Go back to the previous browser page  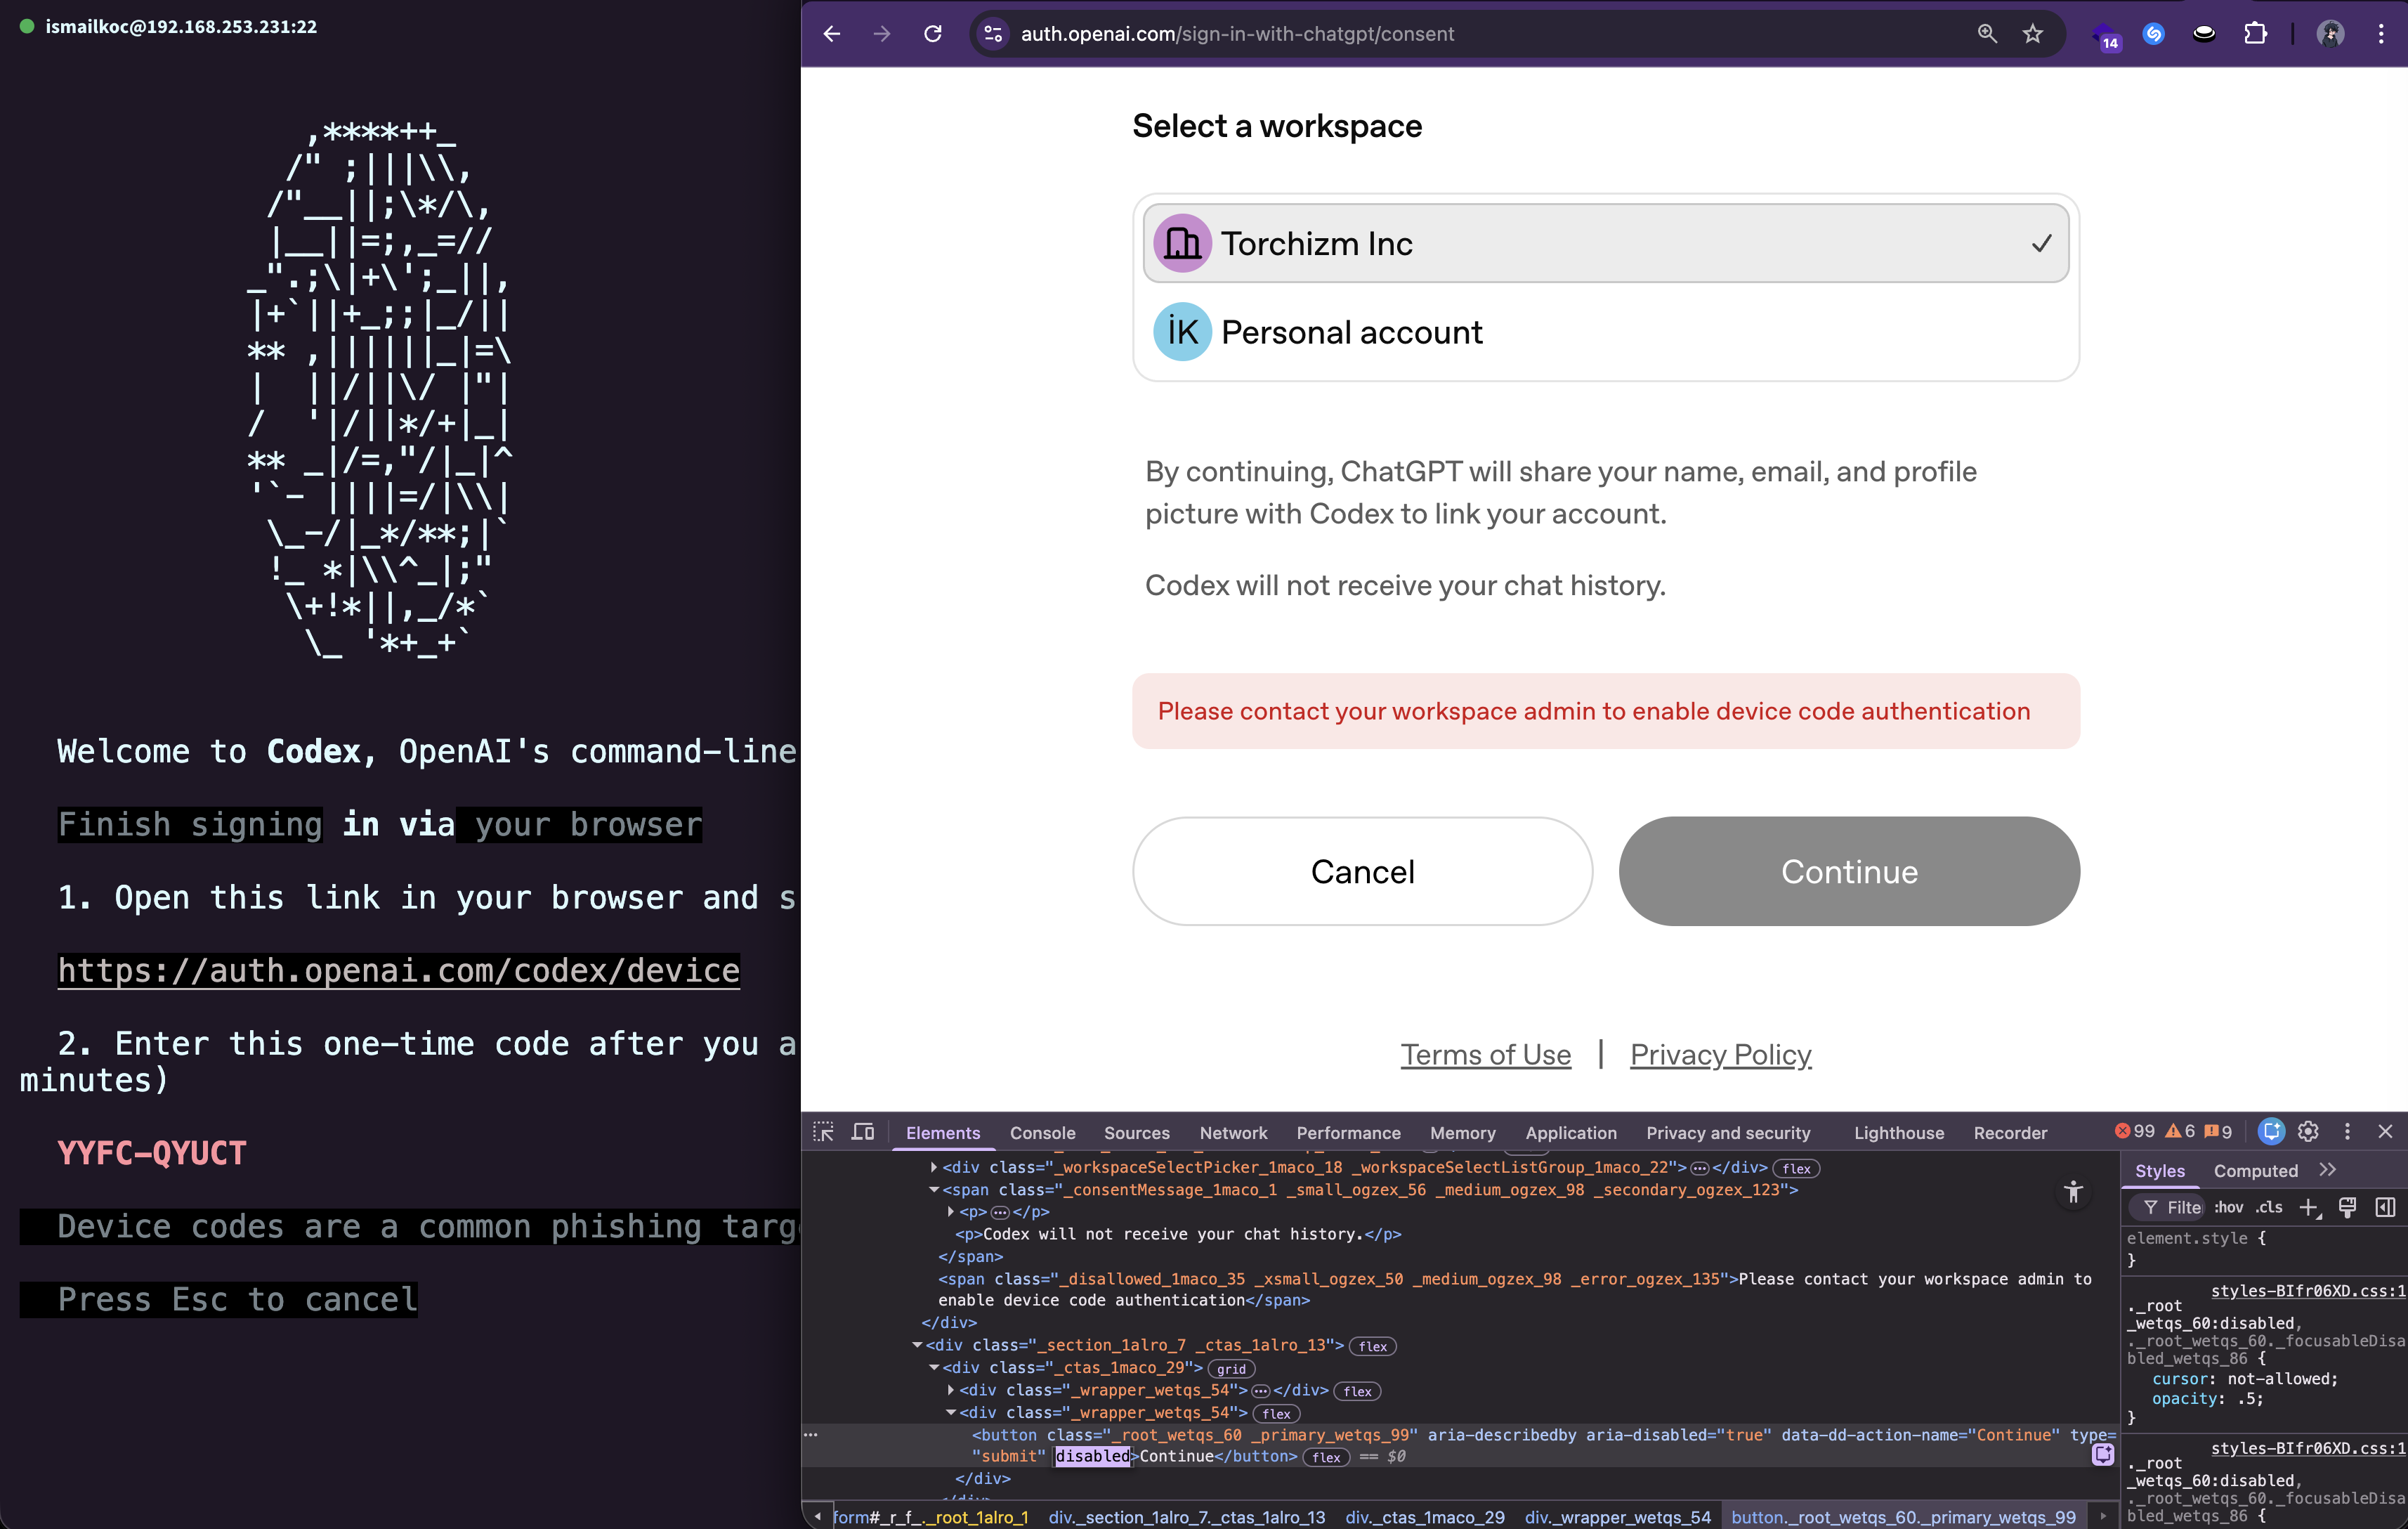832,34
